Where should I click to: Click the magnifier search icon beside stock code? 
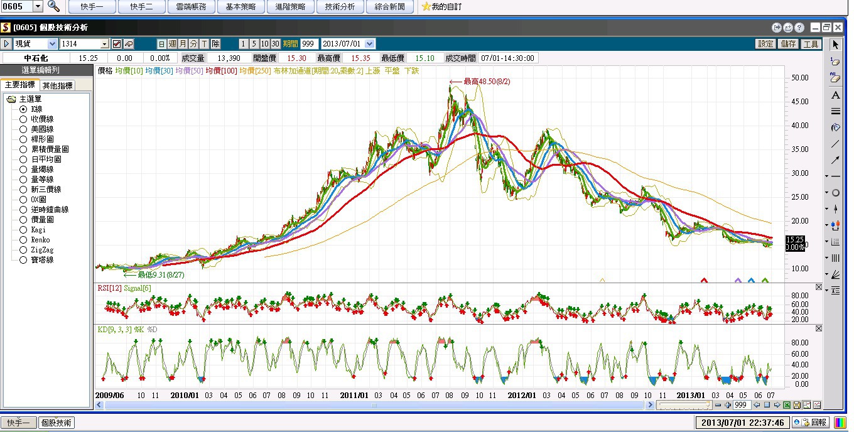pyautogui.click(x=54, y=6)
